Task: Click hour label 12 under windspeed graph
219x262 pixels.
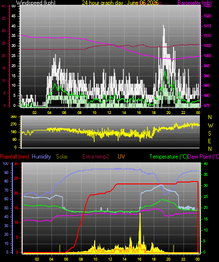Action: point(109,113)
